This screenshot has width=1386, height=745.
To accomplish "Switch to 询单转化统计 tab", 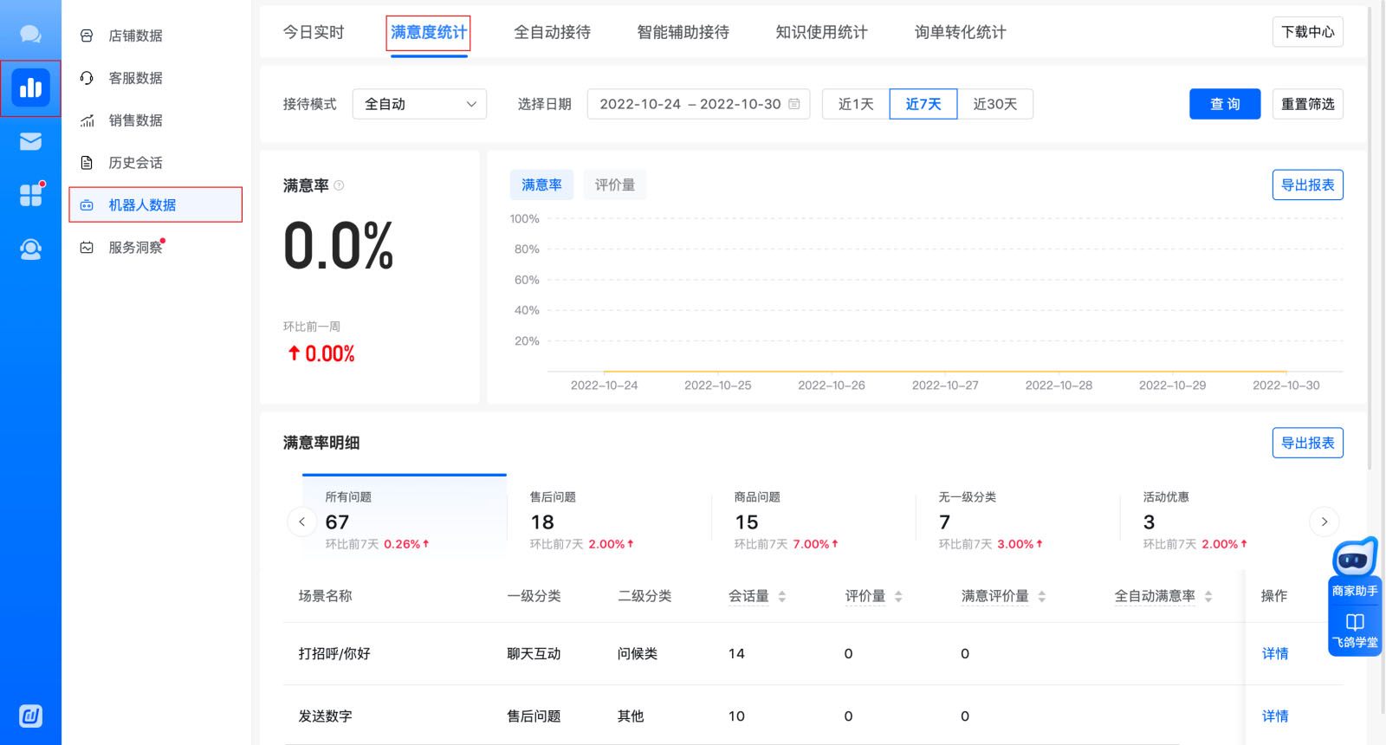I will tap(961, 32).
